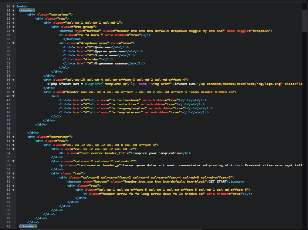308x230 pixels.
Task: Click the 'Lorem ipsum dolor sit amet' paragraph text
Action: click(150, 165)
